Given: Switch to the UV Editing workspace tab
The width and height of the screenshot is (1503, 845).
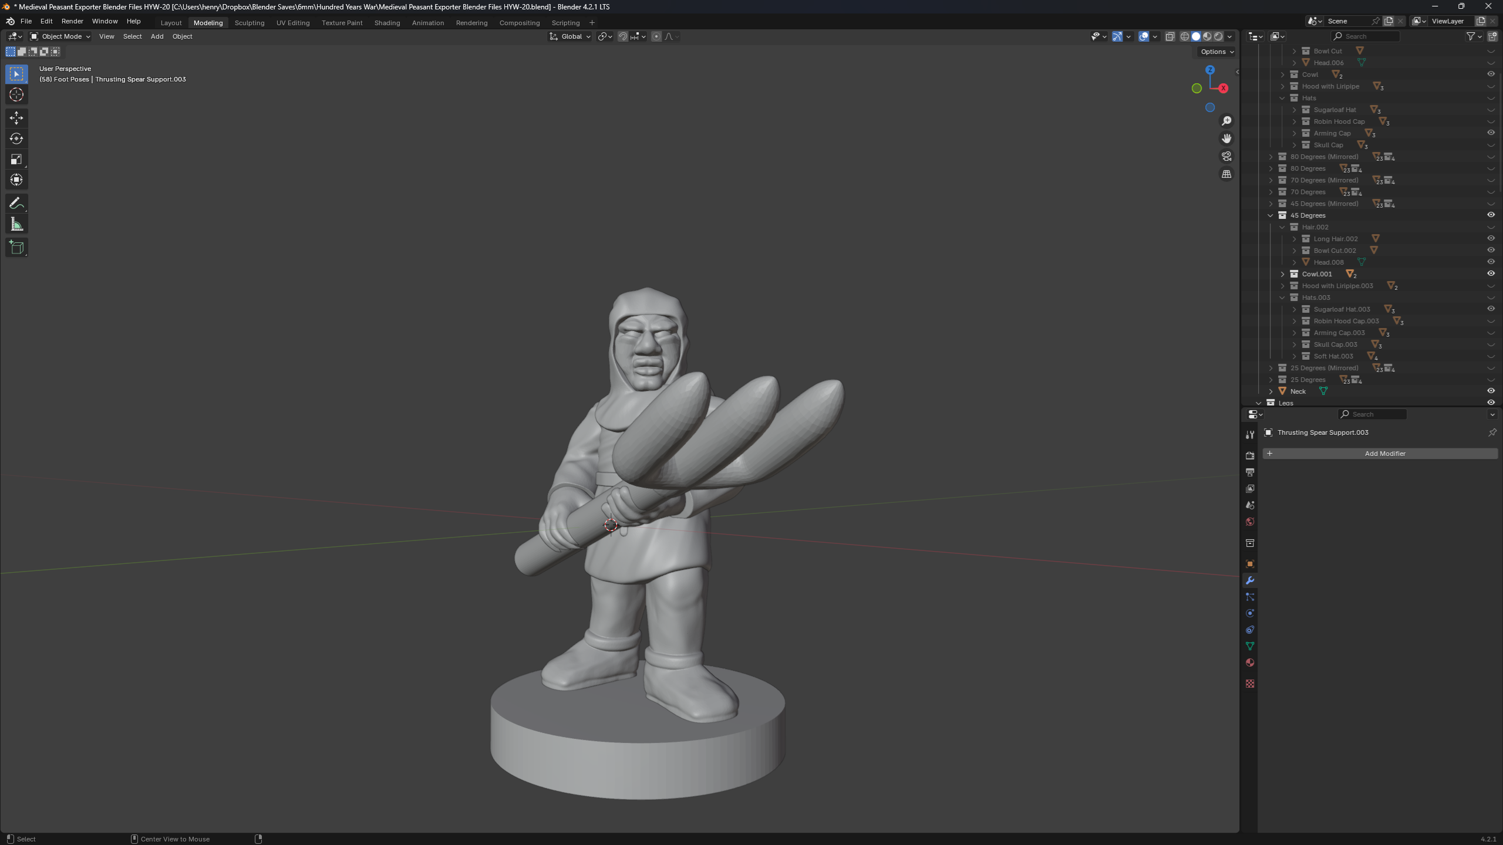Looking at the screenshot, I should [293, 22].
